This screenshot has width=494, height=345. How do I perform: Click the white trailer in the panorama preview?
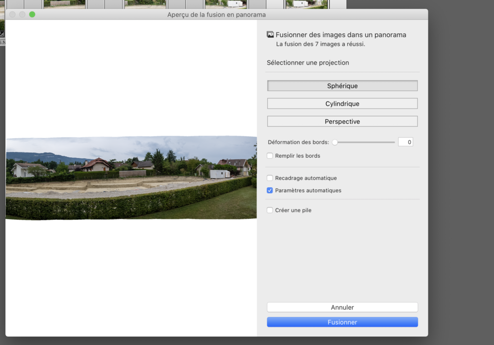click(x=220, y=174)
